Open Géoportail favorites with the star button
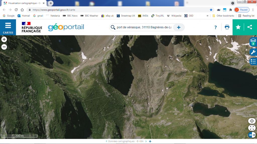 [238, 27]
